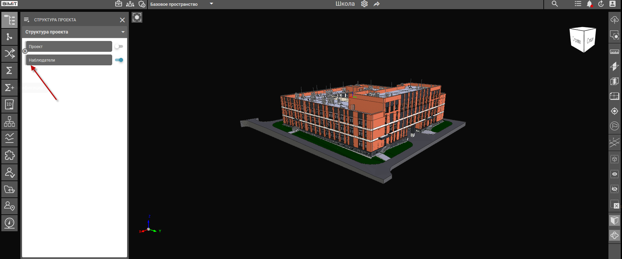Screen dimensions: 622x259
Task: Expand the Проект tree node arrow
Action: [25, 51]
